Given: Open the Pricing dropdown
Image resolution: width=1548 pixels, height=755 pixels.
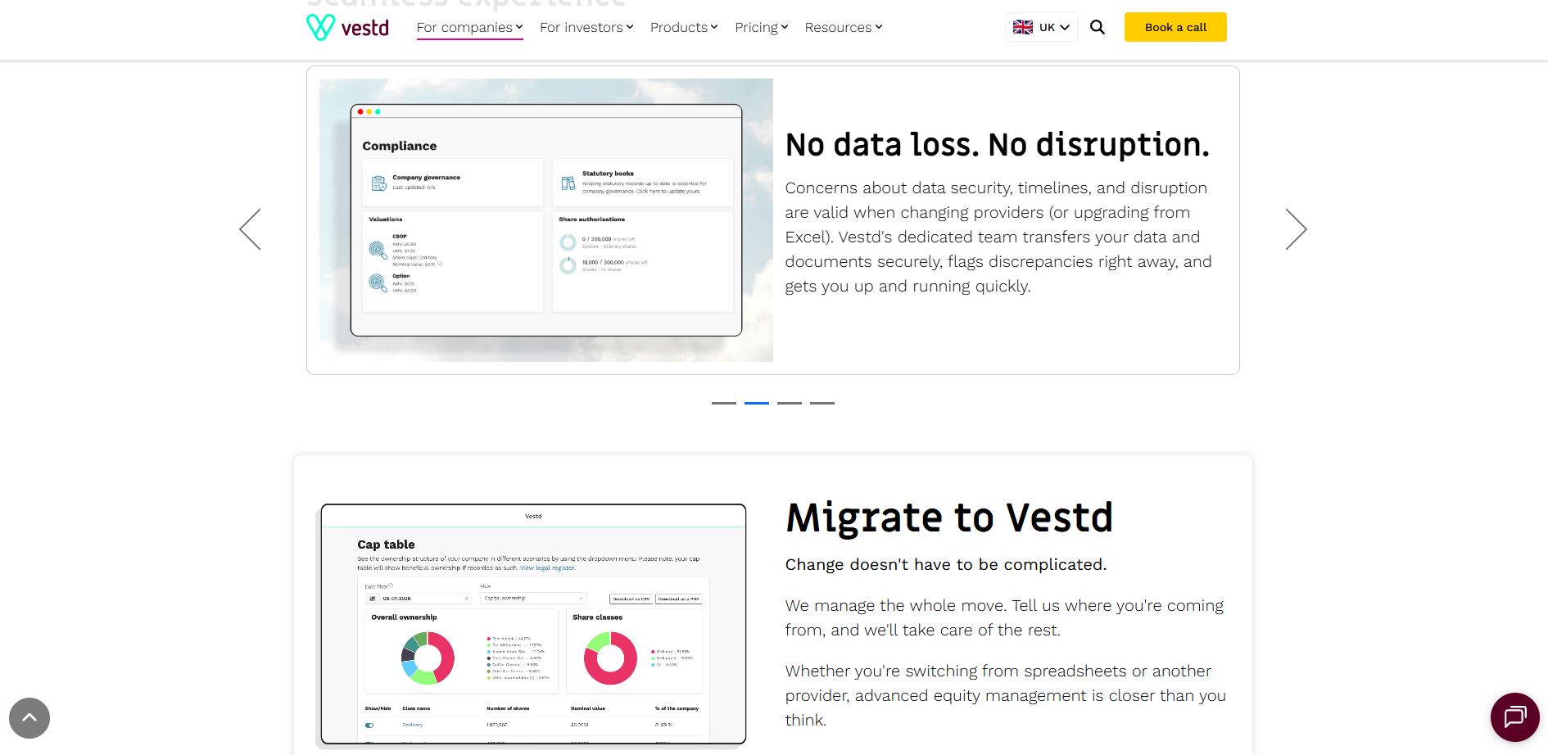Looking at the screenshot, I should click(762, 27).
